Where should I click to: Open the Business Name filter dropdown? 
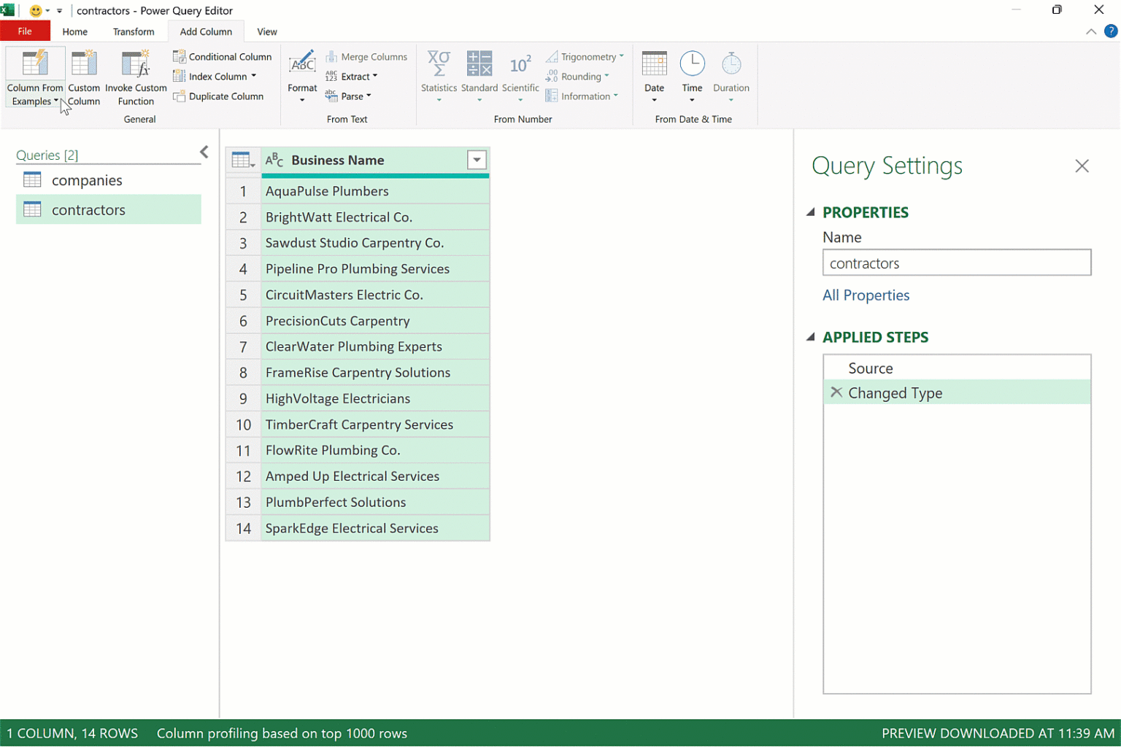click(x=477, y=160)
